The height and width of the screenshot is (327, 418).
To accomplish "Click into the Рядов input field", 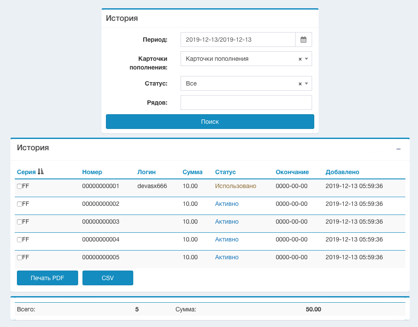I will pos(246,102).
